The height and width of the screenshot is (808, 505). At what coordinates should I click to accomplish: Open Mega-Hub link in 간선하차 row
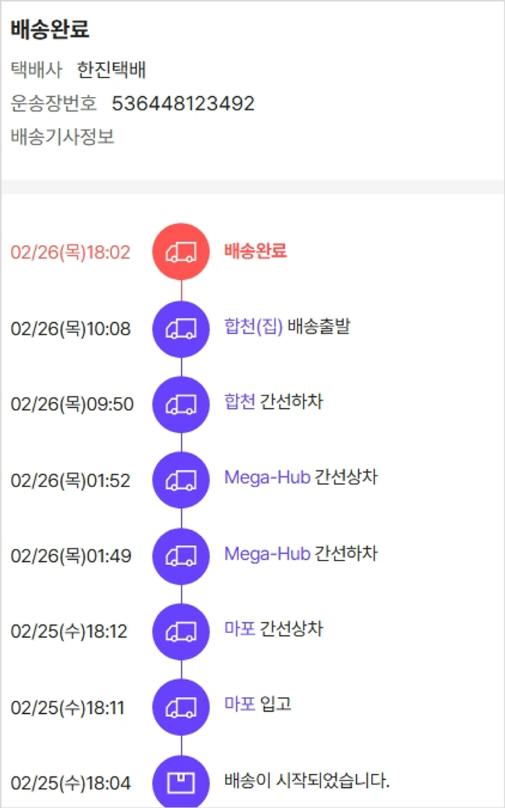[267, 554]
